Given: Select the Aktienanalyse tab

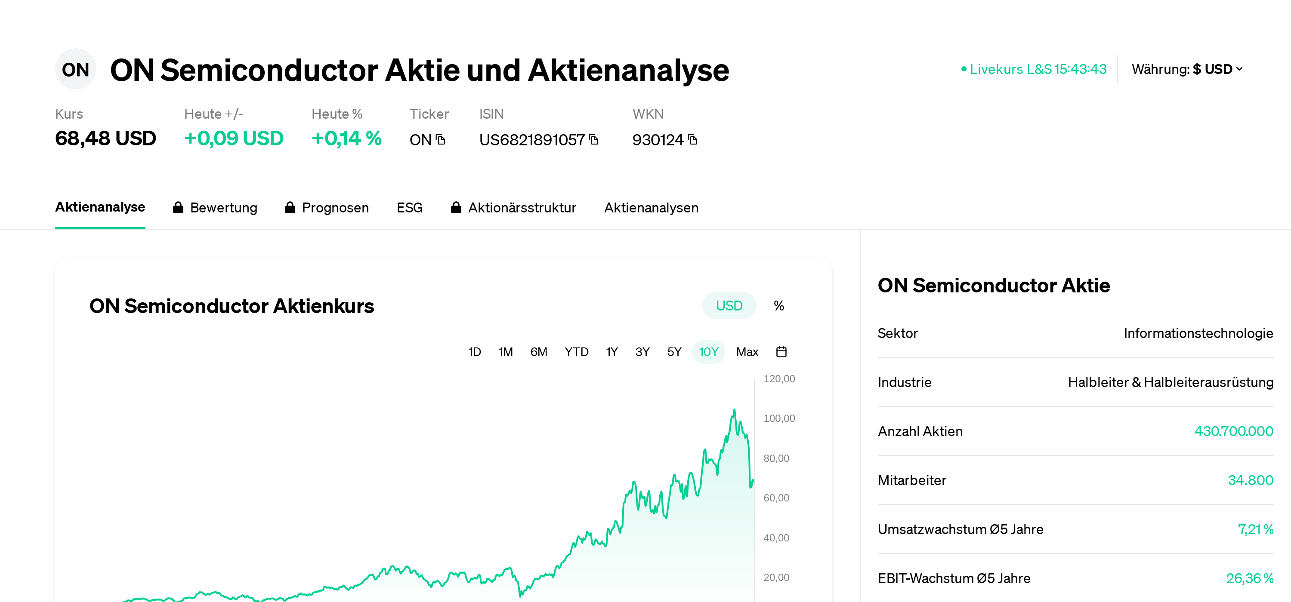Looking at the screenshot, I should (100, 207).
